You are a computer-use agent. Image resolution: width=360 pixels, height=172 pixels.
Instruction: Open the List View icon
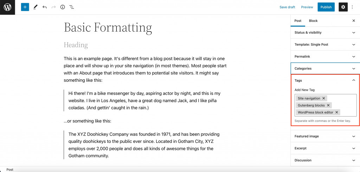pos(72,7)
